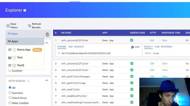Click row 1 eth_uninstallFilter method
Image resolution: width=190 pixels, height=106 pixels.
(x=75, y=40)
